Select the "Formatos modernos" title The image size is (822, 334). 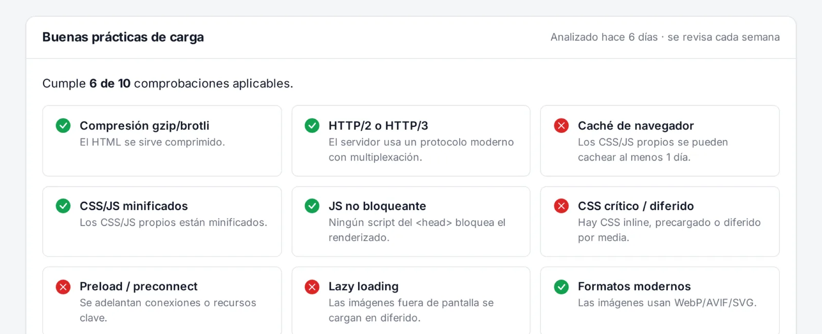point(634,286)
